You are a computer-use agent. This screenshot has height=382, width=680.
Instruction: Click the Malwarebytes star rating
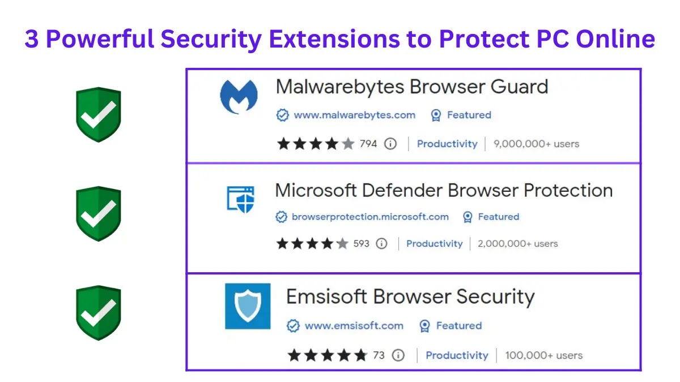(x=315, y=144)
